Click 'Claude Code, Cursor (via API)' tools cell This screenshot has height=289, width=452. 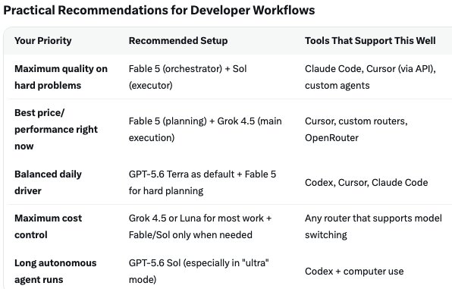[370, 77]
